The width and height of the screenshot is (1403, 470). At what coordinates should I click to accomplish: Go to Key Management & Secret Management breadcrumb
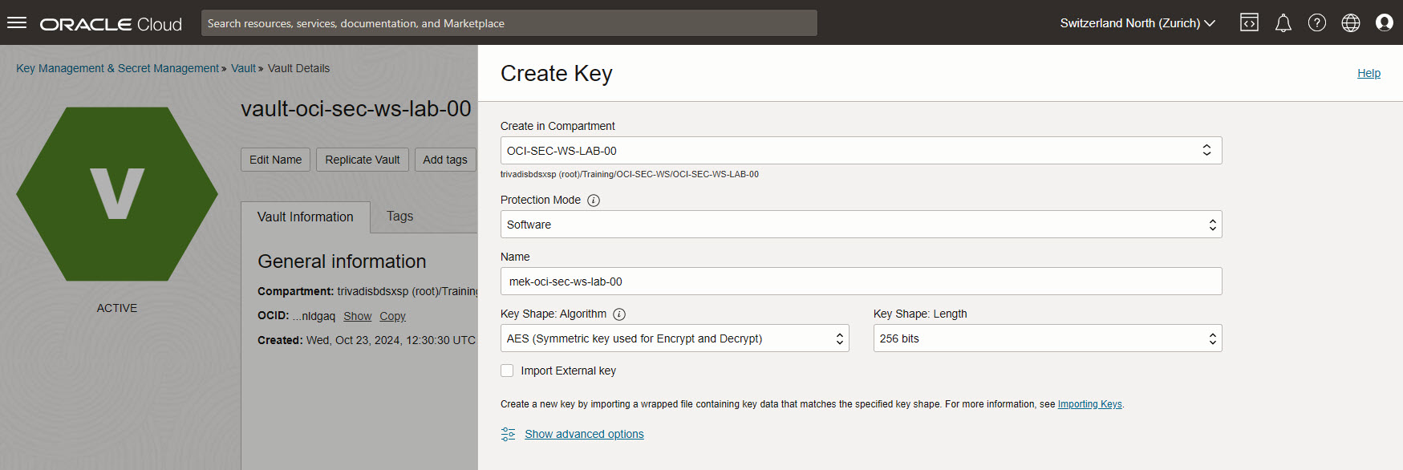point(117,68)
